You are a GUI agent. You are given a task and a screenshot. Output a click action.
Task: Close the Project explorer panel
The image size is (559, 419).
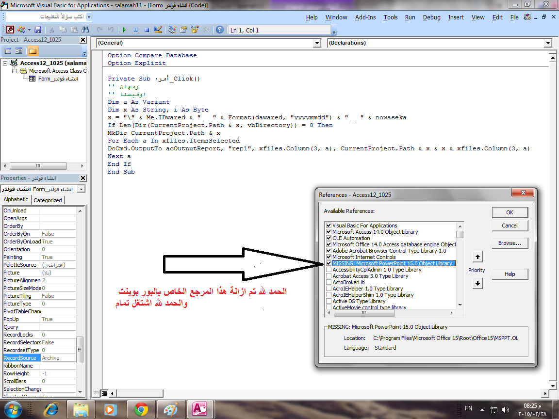pos(82,40)
